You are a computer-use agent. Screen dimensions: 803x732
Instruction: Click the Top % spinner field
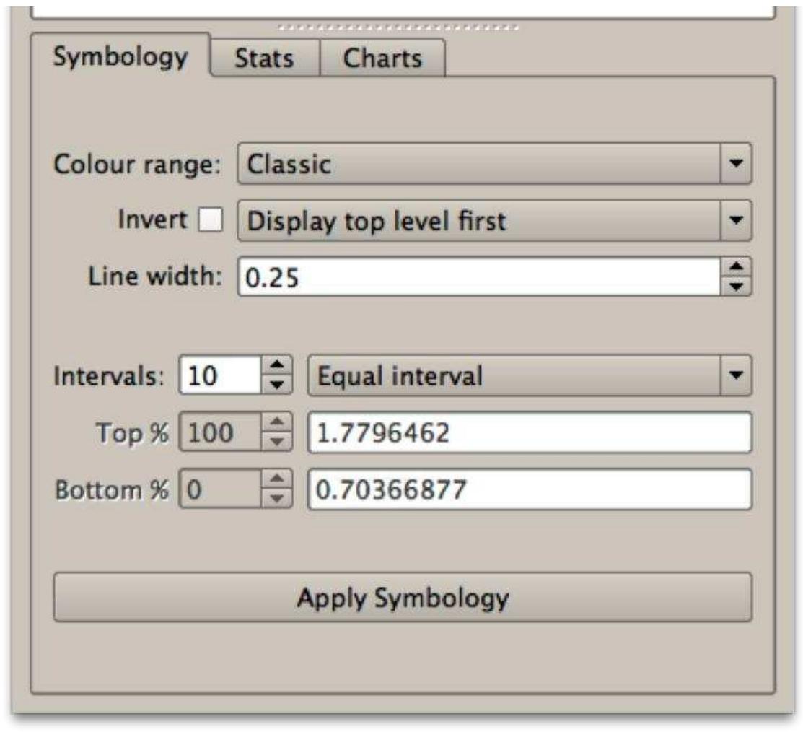click(x=220, y=432)
